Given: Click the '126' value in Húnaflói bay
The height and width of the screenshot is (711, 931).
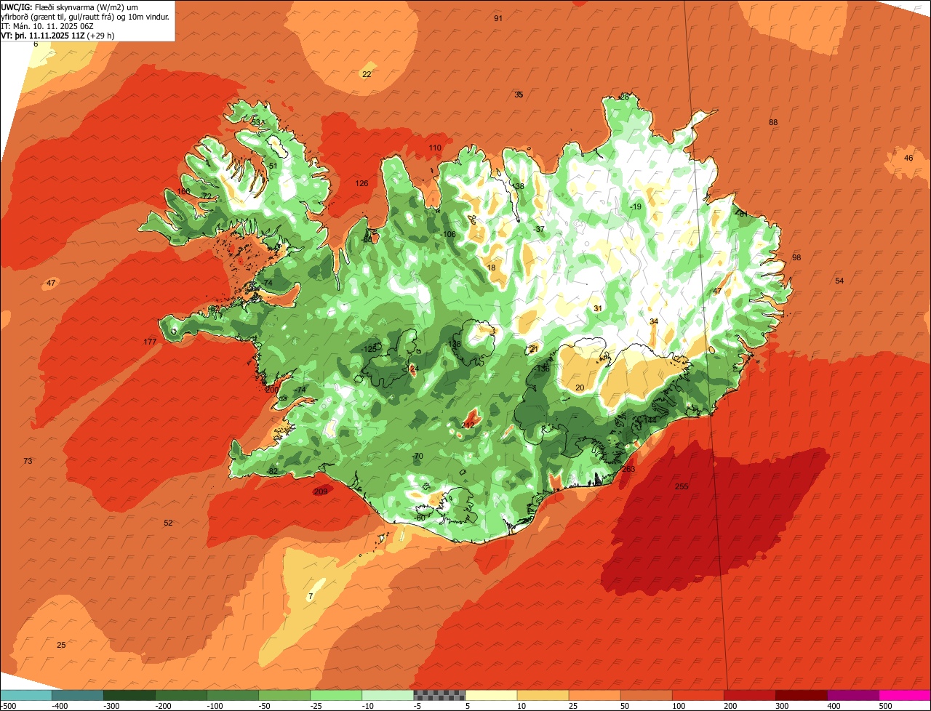Looking at the screenshot, I should [361, 183].
